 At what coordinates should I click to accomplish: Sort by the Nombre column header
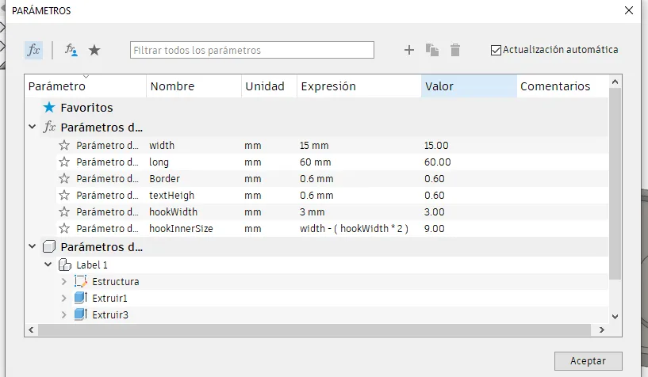pyautogui.click(x=172, y=86)
